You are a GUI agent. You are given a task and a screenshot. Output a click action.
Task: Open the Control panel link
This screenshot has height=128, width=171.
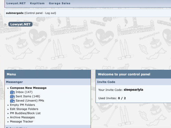coord(34,13)
